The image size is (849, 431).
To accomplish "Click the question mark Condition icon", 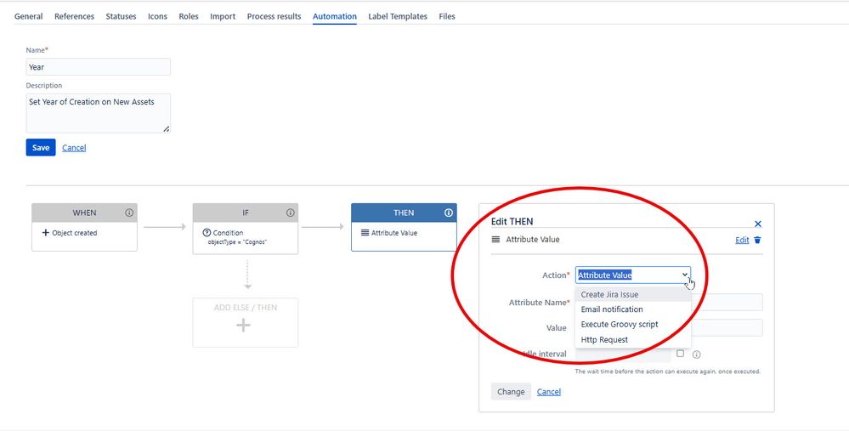I will 207,232.
